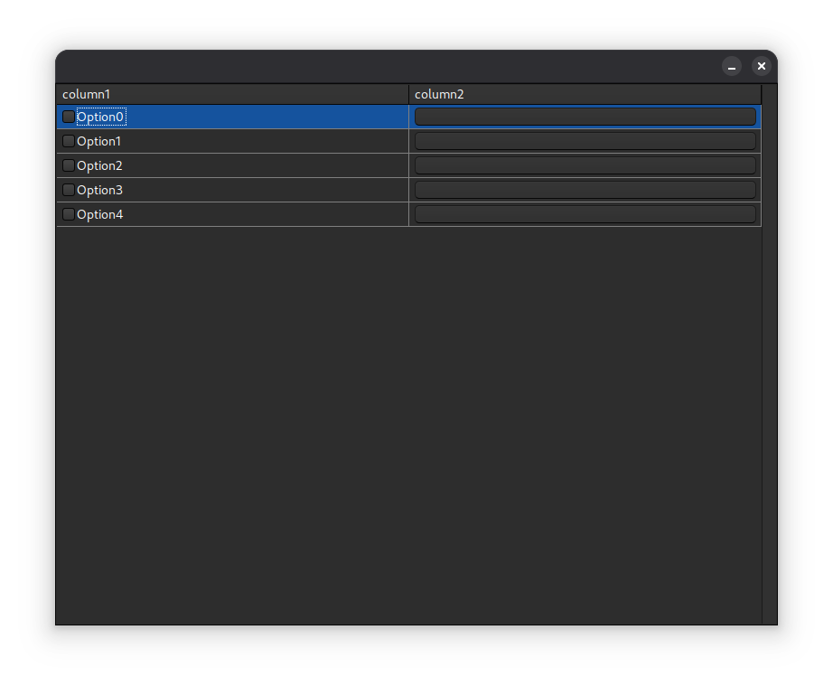Viewport: 833px width, 686px height.
Task: Select the column2 field for Option4
Action: (585, 214)
